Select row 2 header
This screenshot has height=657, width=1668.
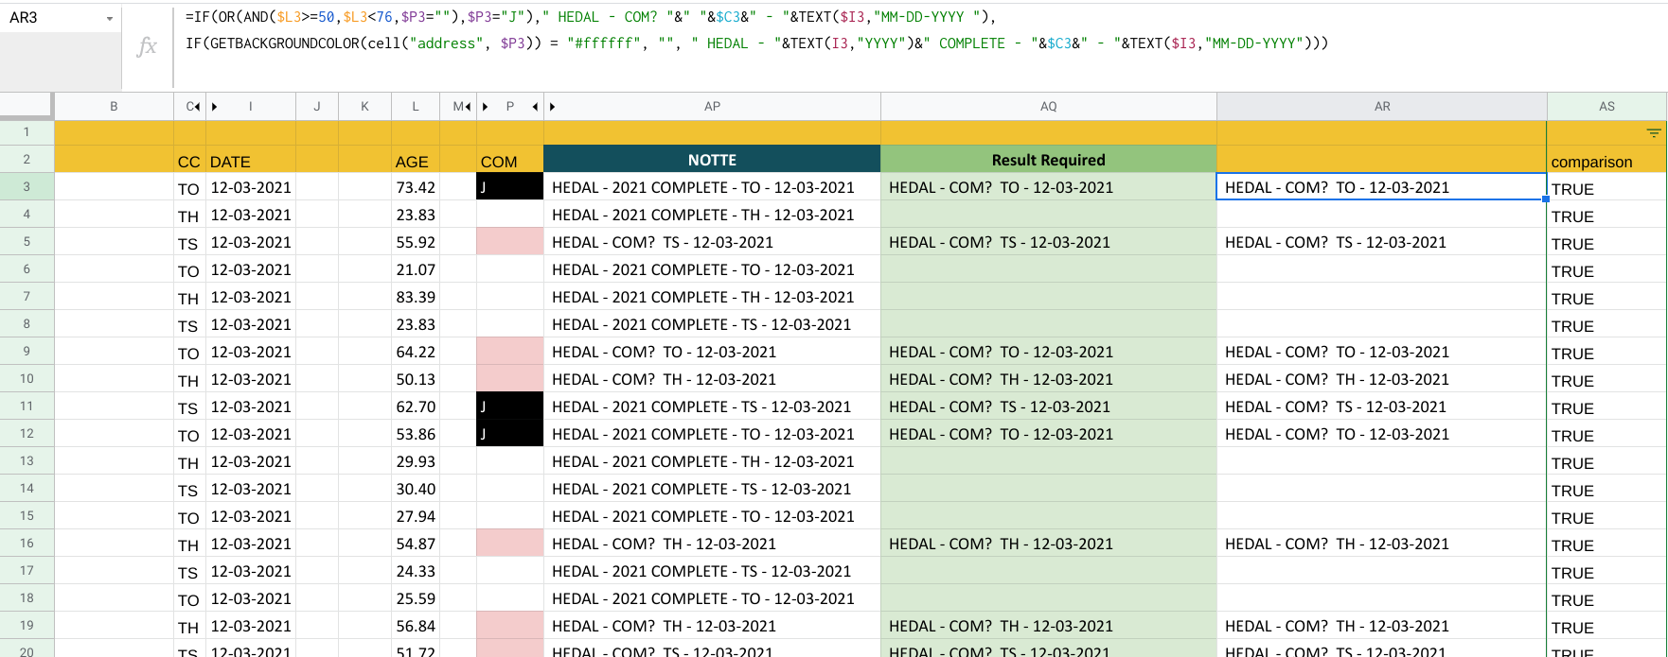coord(27,159)
